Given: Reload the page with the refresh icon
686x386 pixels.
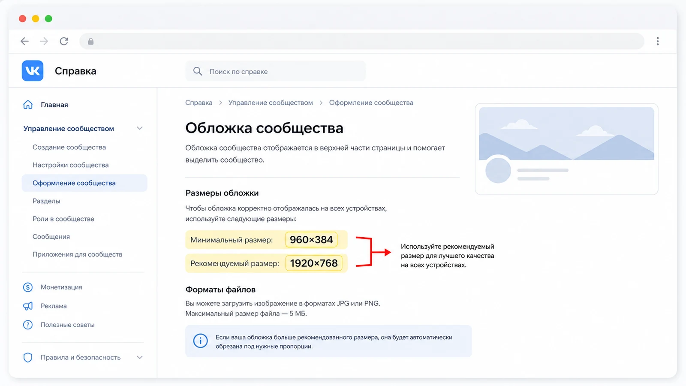Looking at the screenshot, I should tap(64, 41).
